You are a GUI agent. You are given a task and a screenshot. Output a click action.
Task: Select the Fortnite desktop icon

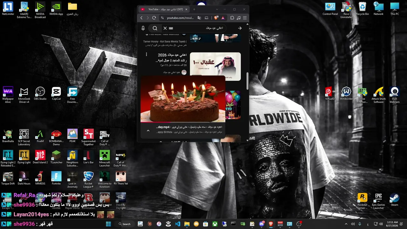pyautogui.click(x=56, y=178)
